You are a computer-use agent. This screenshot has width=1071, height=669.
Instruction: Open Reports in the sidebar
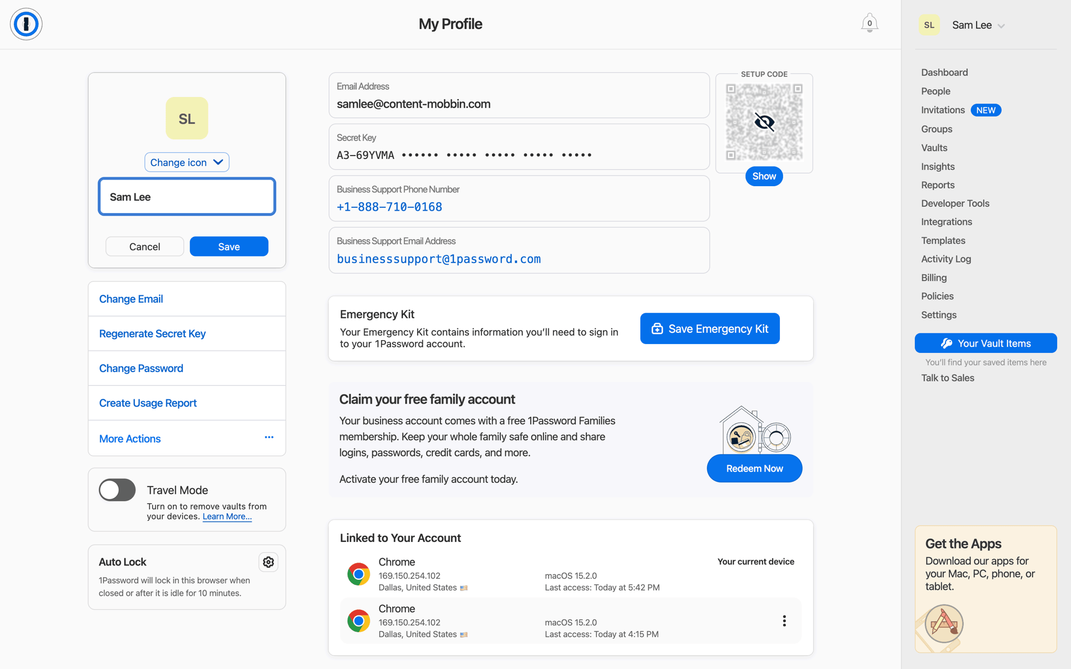[x=938, y=185]
